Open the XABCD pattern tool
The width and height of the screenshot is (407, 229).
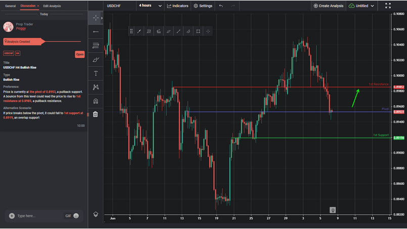96,87
